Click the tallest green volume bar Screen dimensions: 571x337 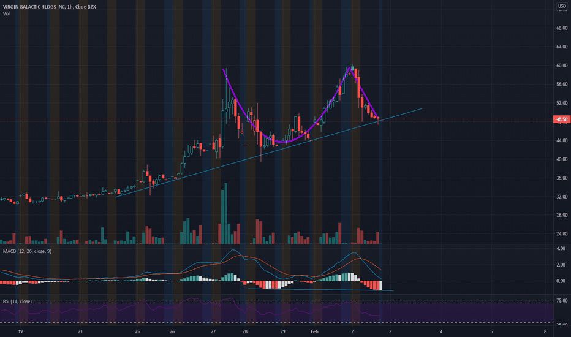click(x=226, y=213)
